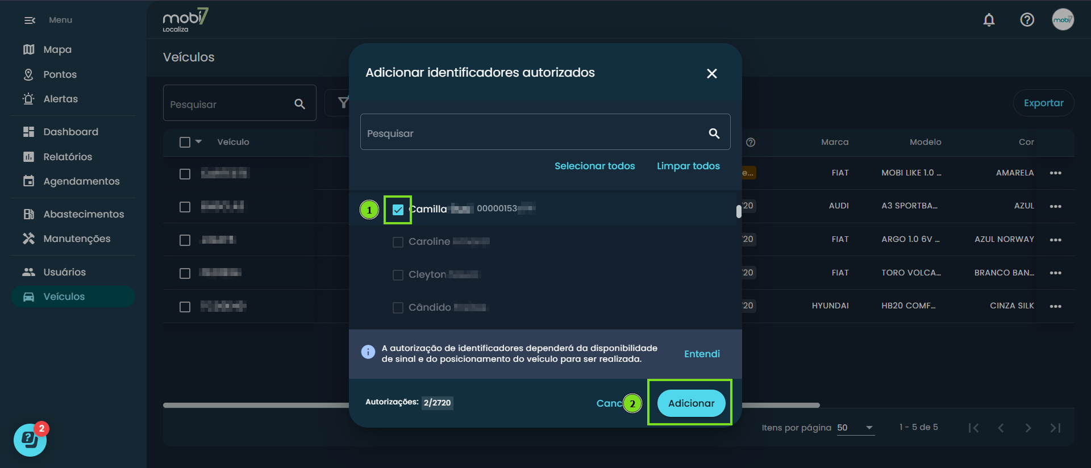Open actions menu for A3 SPORTBA row

tap(1055, 206)
